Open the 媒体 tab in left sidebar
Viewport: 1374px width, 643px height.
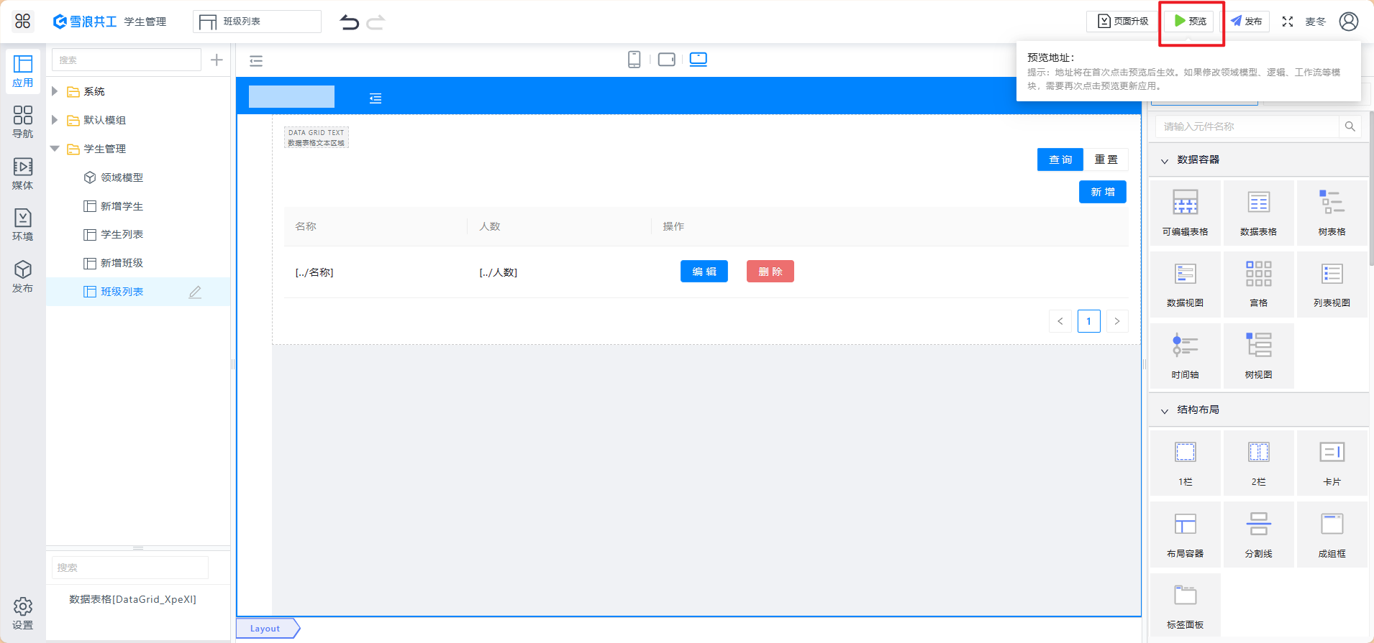tap(22, 173)
